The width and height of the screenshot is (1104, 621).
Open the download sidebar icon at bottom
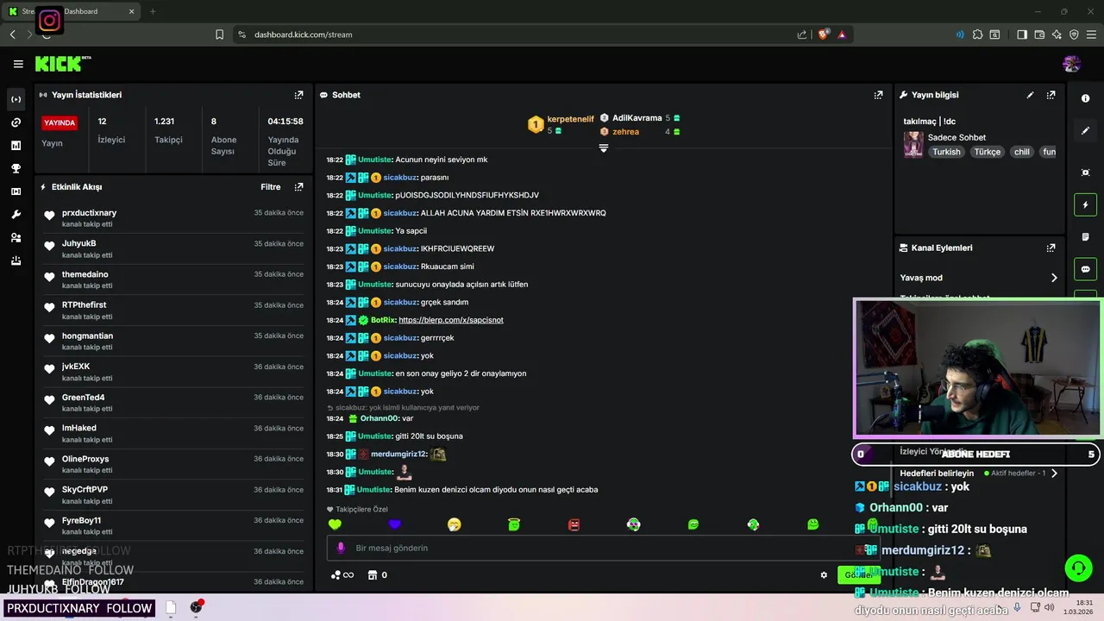(x=16, y=260)
